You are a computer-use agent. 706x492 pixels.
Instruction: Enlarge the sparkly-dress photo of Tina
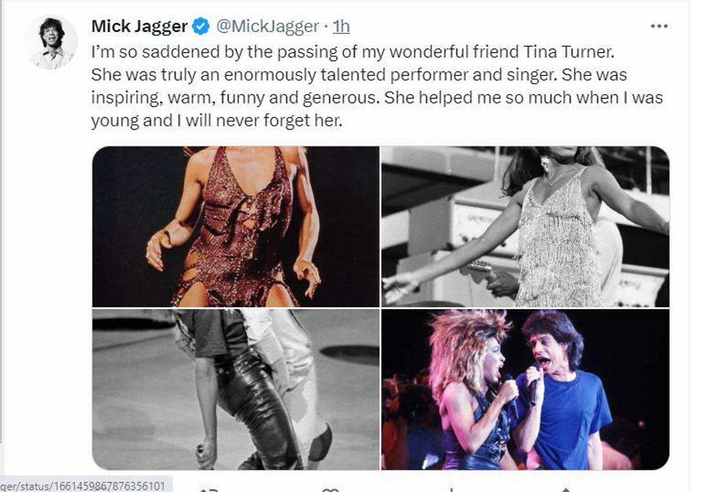pos(236,228)
